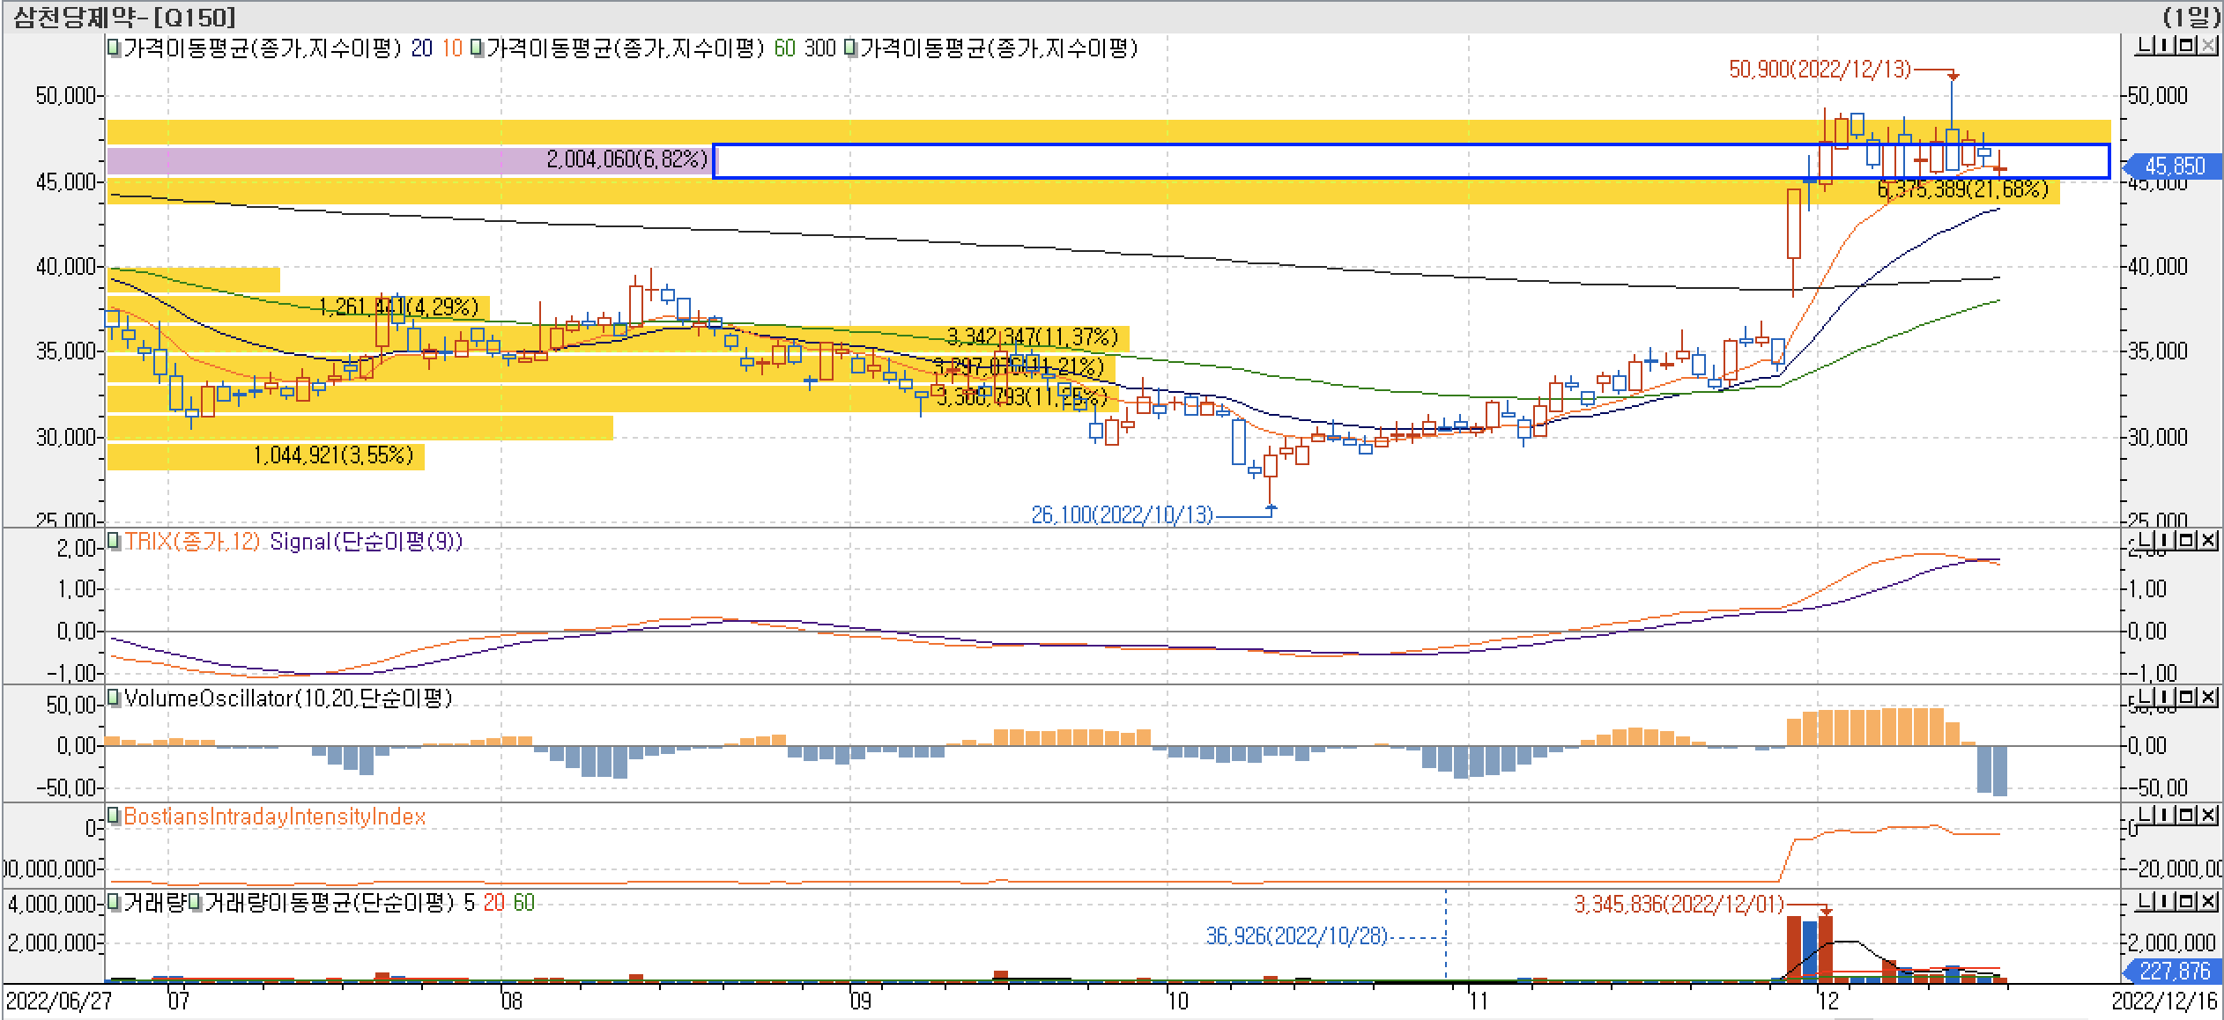The image size is (2224, 1020).
Task: Click the L icon in VolumeOscillator panel
Action: pyautogui.click(x=2143, y=698)
